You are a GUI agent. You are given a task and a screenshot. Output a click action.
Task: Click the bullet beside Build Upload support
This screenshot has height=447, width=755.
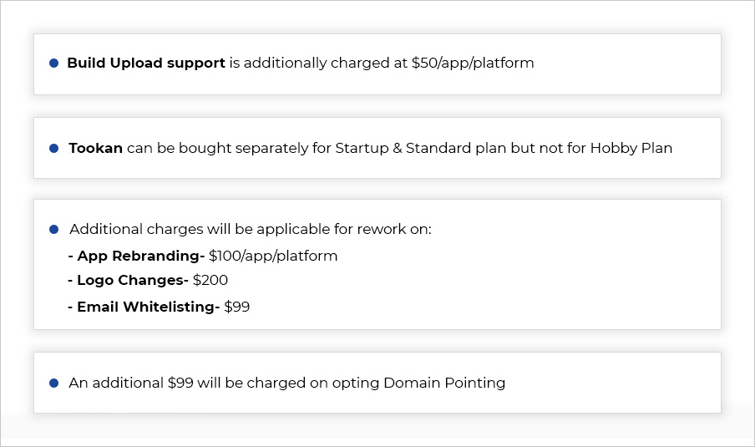[54, 63]
